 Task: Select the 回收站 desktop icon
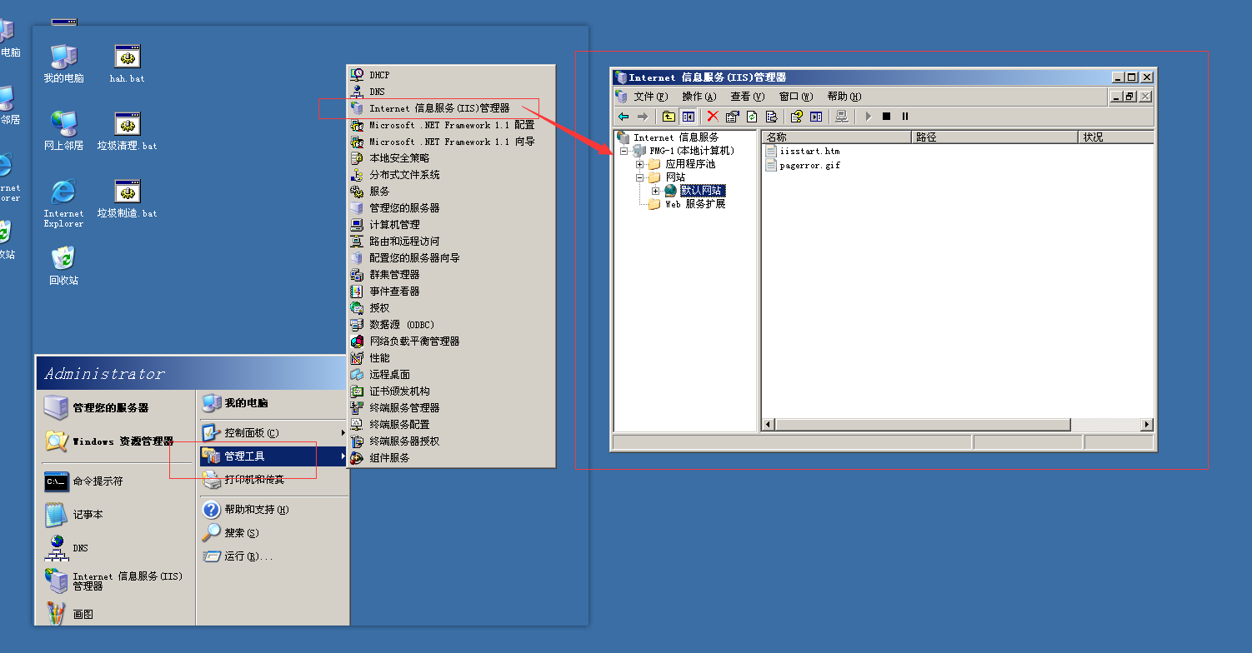click(63, 267)
